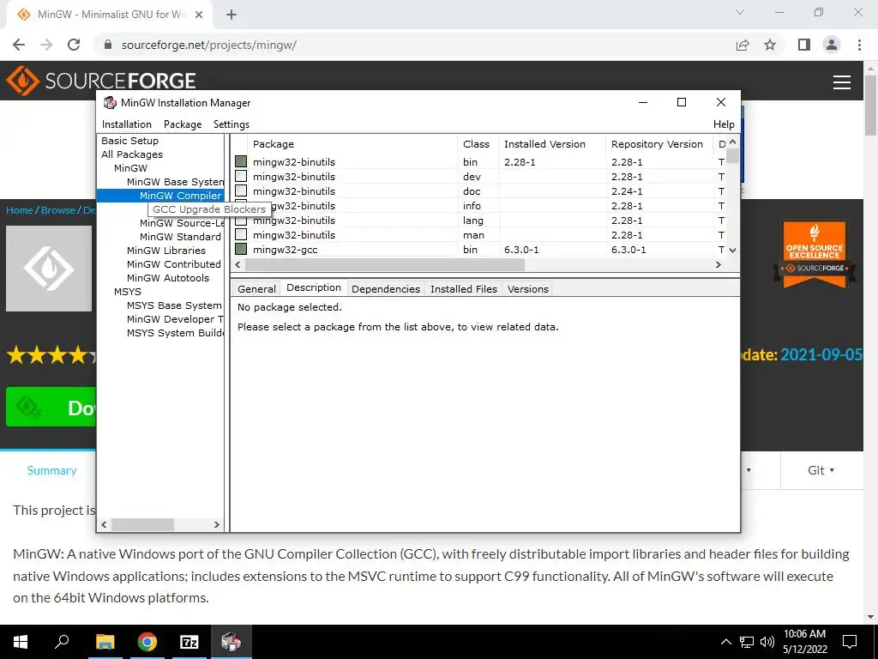Viewport: 878px width, 659px height.
Task: Open 7-Zip from the taskbar
Action: [x=189, y=642]
